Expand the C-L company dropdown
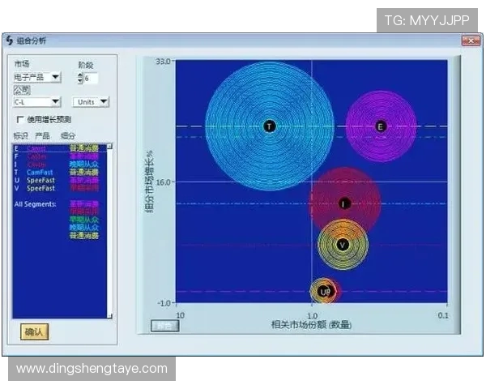Image resolution: width=486 pixels, height=389 pixels. click(x=37, y=101)
